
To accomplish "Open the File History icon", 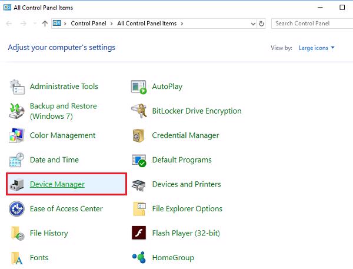I will pos(17,234).
